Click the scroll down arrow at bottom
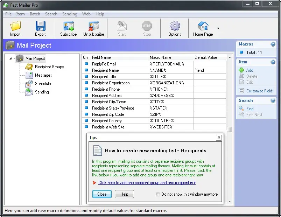281x217 pixels. (x=230, y=202)
